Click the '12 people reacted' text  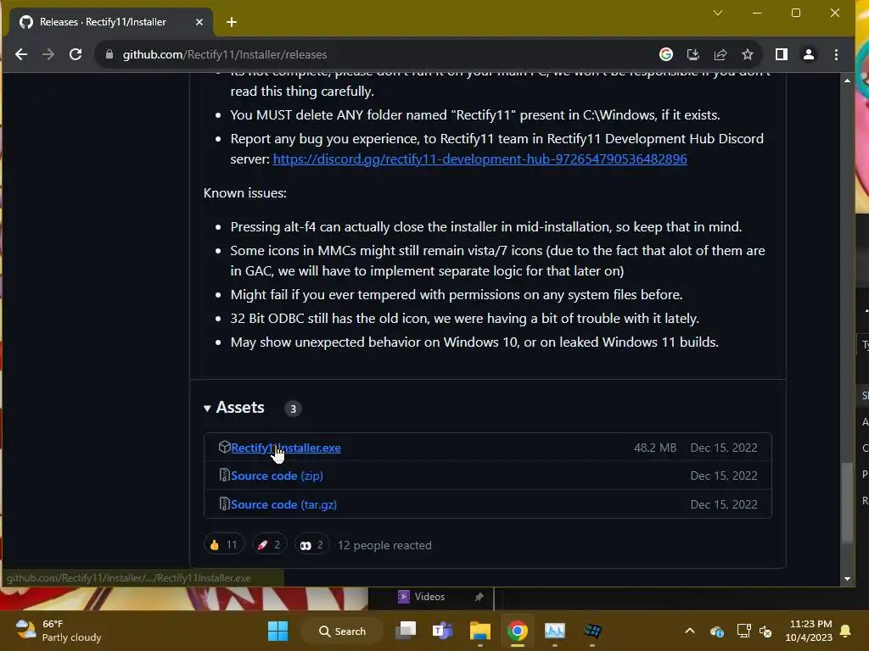(x=384, y=545)
